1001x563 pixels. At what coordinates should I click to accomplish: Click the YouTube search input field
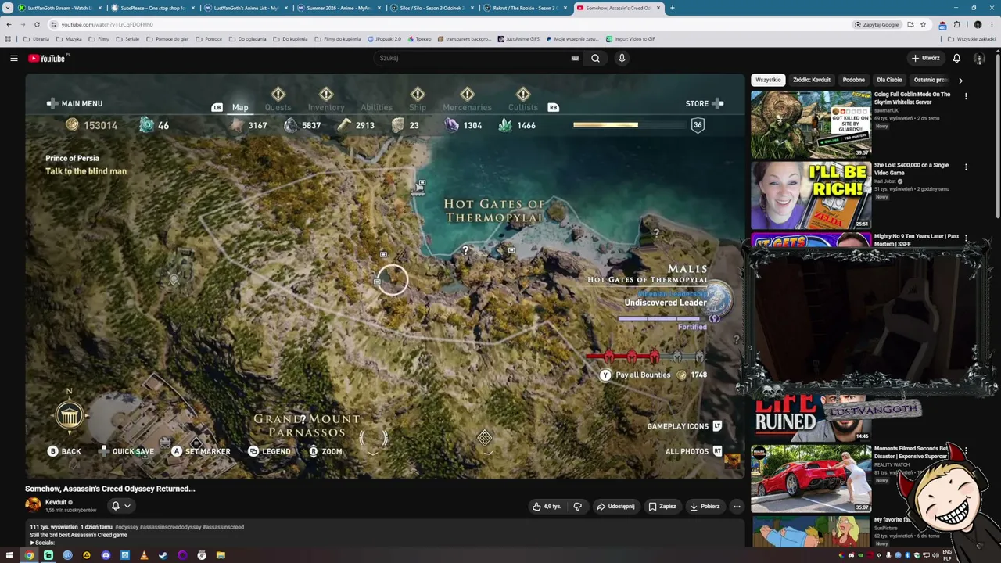(473, 58)
